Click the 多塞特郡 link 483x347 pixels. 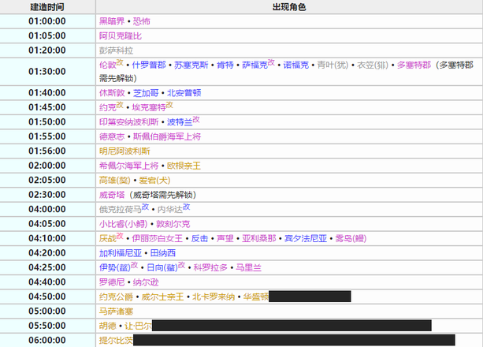(414, 65)
